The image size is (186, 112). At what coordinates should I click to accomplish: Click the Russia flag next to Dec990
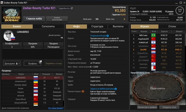153,50
